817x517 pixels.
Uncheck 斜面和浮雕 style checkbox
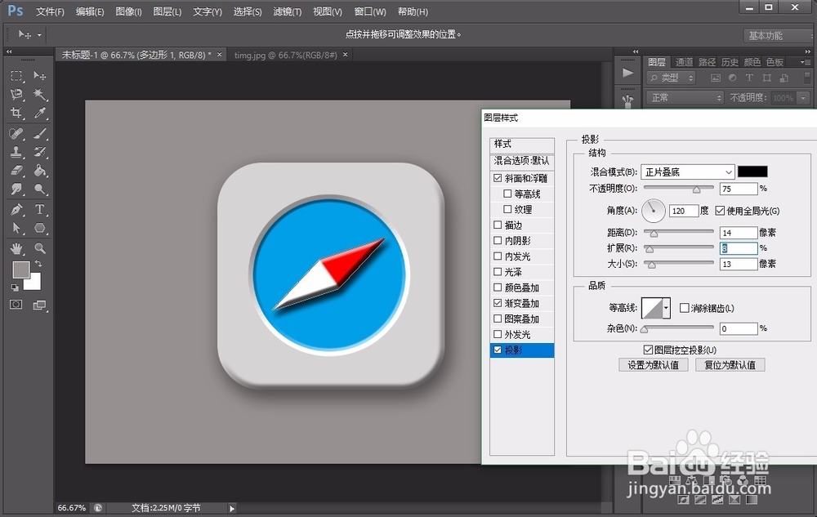tap(498, 178)
